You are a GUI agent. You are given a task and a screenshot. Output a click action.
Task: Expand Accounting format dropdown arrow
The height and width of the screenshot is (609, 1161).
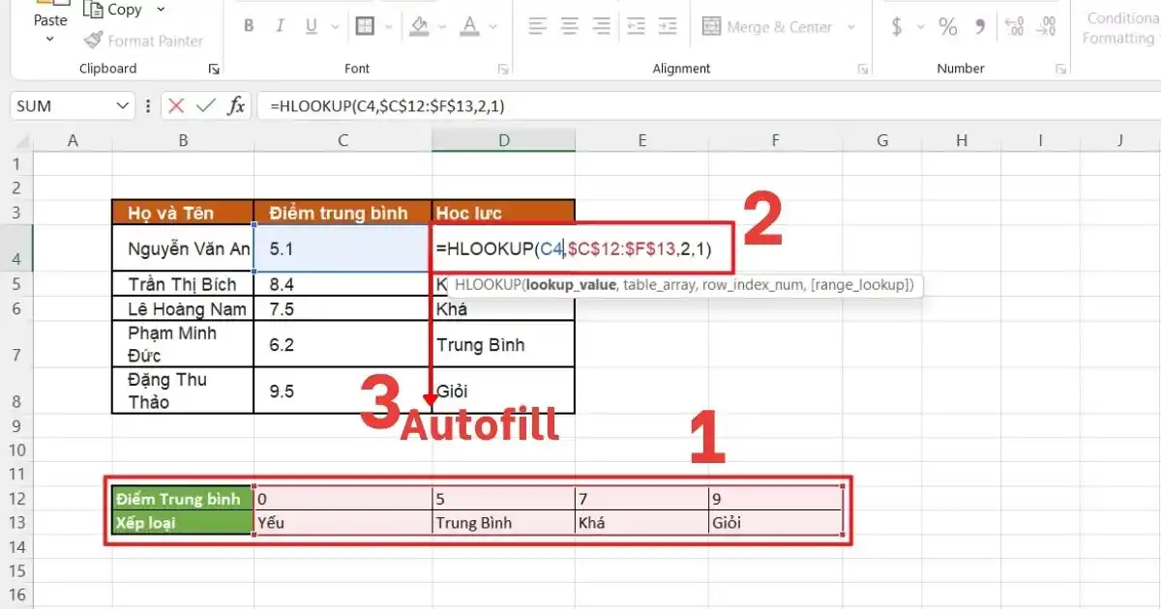pyautogui.click(x=919, y=27)
